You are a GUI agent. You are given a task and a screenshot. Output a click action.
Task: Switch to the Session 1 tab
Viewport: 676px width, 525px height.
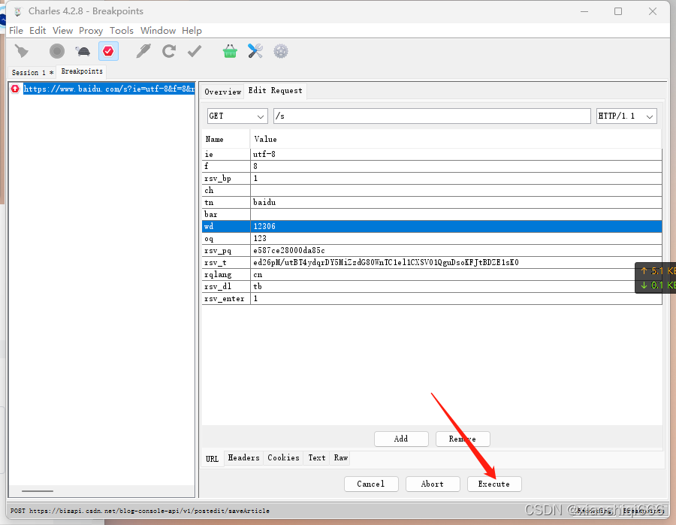32,72
